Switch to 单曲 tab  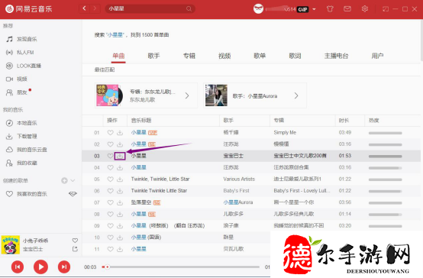(x=118, y=56)
